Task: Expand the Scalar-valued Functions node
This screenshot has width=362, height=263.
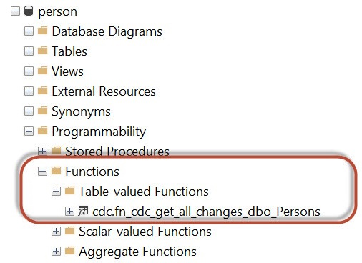Action: click(x=56, y=232)
